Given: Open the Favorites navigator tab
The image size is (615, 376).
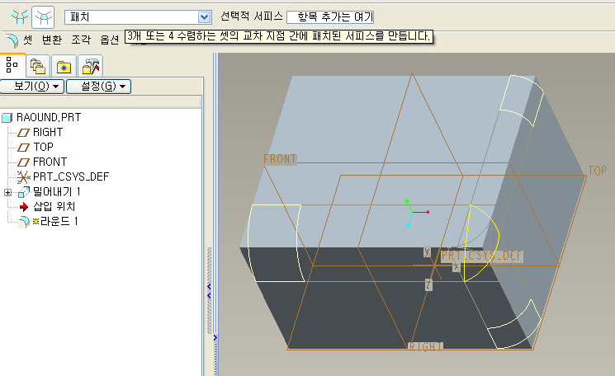Looking at the screenshot, I should click(64, 66).
